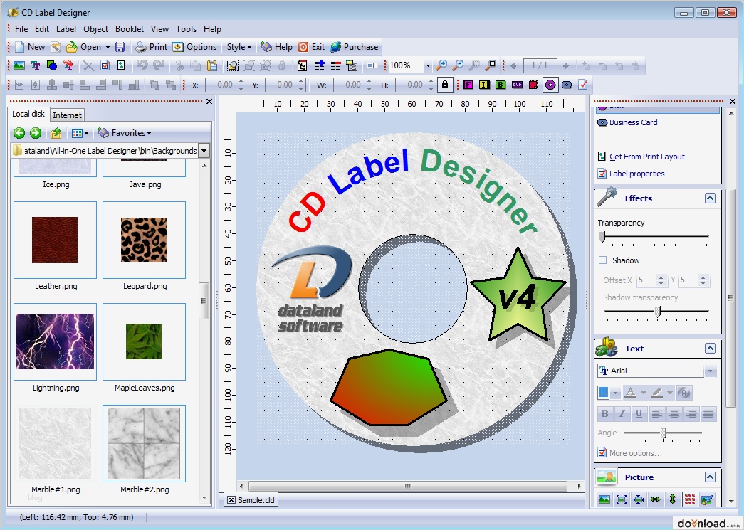
Task: Select the Lightning.png background thumbnail
Action: [x=55, y=341]
